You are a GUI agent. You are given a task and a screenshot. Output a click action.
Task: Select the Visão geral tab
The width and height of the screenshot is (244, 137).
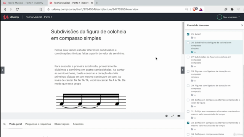pyautogui.click(x=15, y=124)
